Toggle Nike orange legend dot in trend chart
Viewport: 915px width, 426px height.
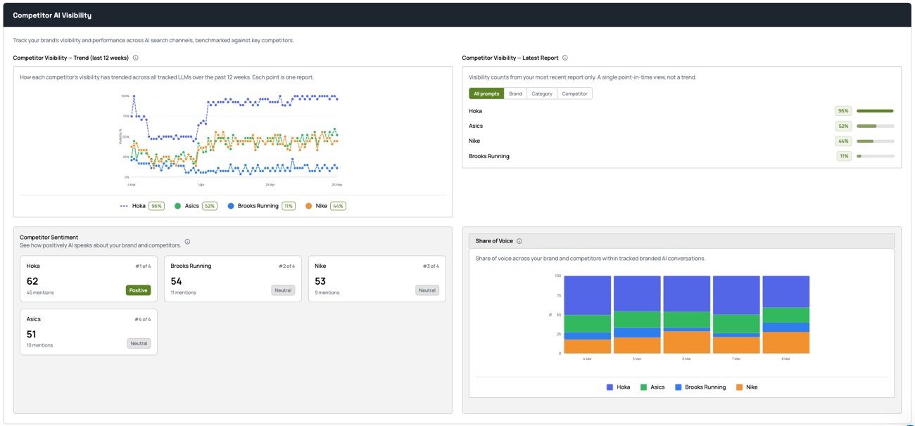point(308,206)
